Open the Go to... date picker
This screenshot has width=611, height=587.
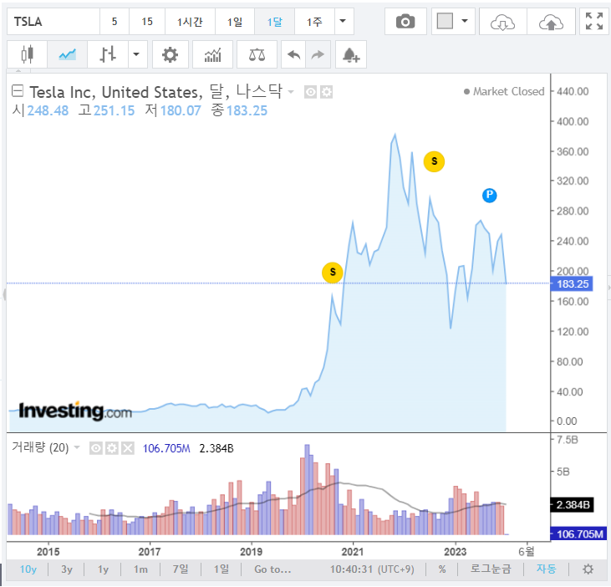[272, 569]
